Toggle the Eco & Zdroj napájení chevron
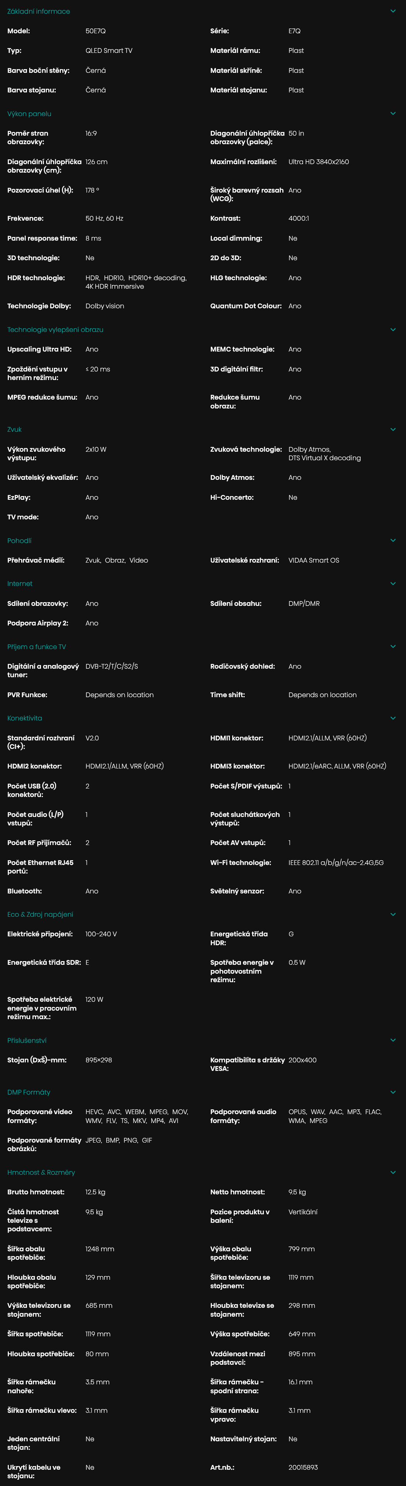This screenshot has width=406, height=1486. tap(393, 914)
